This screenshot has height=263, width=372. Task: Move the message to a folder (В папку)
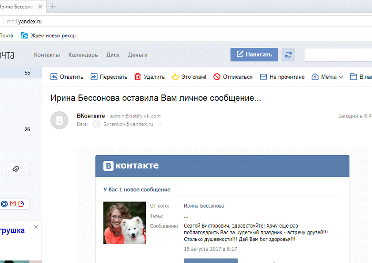pos(361,77)
